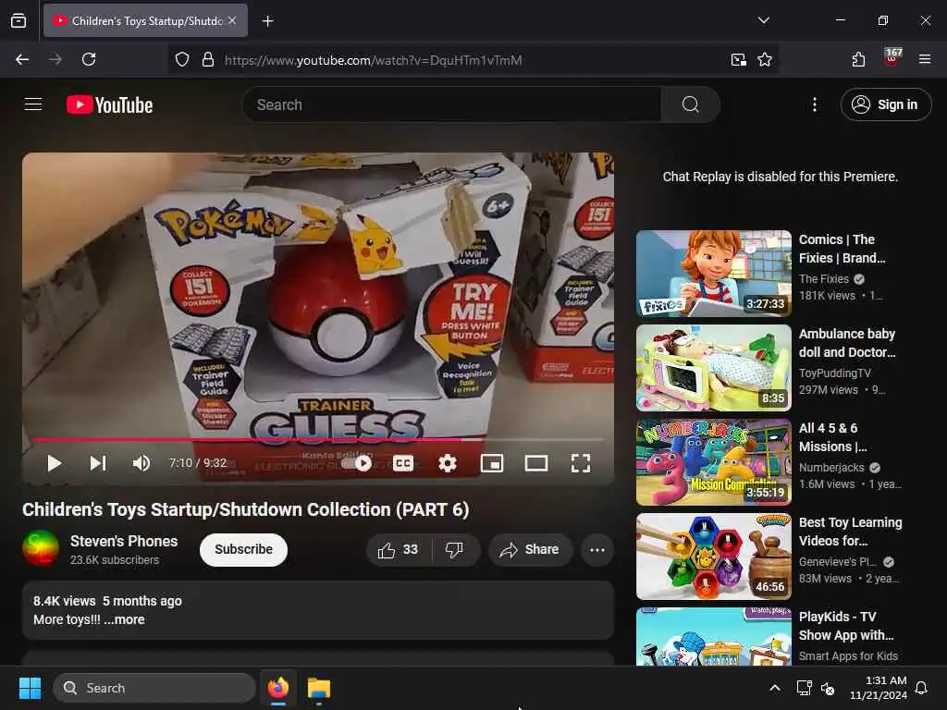The height and width of the screenshot is (710, 947).
Task: Open taskbar network display icon
Action: coord(804,688)
